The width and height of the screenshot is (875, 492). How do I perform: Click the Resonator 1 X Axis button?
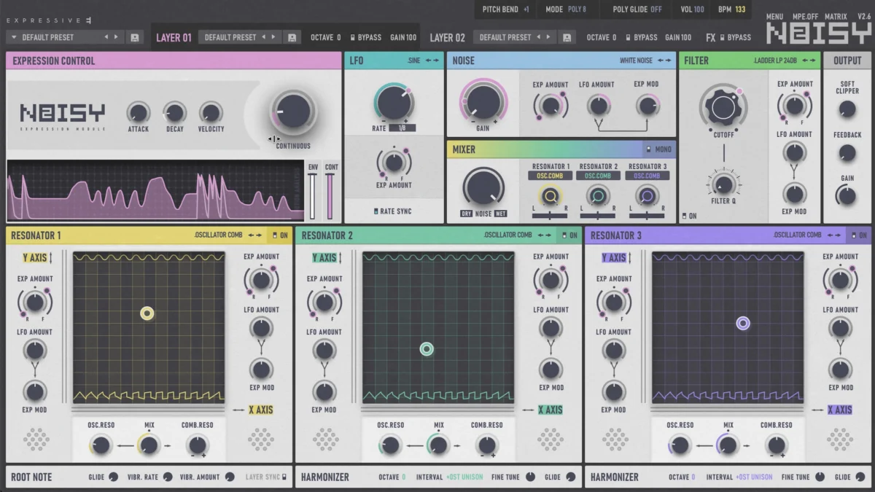tap(260, 410)
